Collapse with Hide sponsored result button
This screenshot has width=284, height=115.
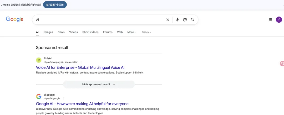(99, 84)
